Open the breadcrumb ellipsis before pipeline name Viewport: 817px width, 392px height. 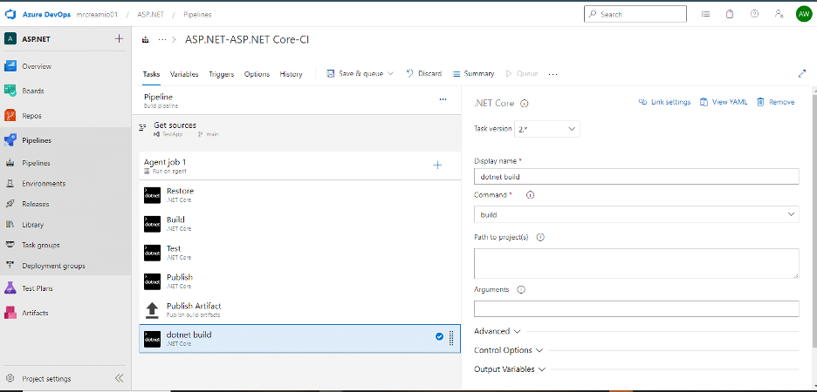[x=162, y=39]
